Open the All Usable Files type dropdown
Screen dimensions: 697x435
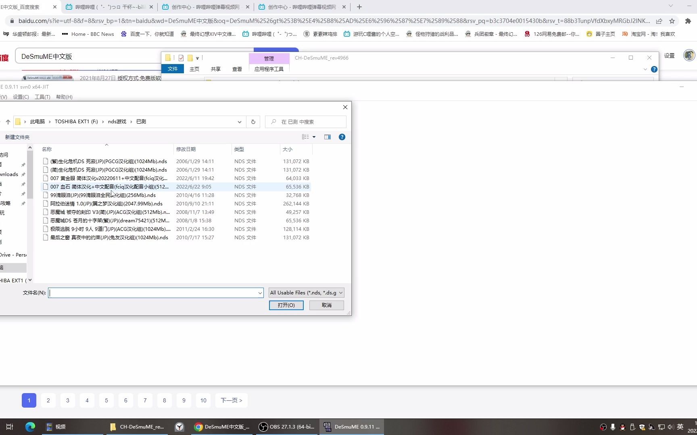point(307,293)
